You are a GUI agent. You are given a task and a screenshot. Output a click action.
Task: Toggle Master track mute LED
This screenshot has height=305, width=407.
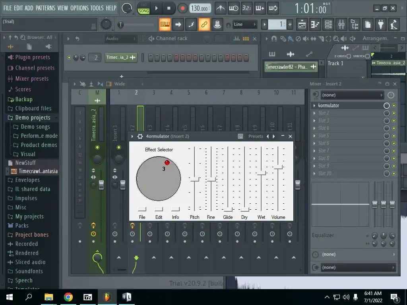coord(97,147)
